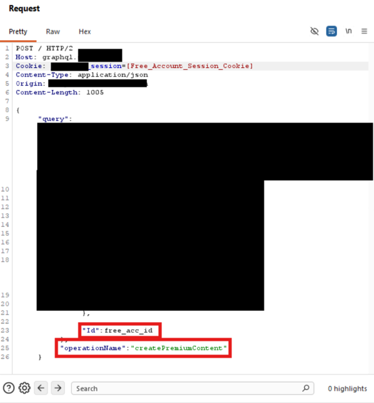Click the magnifier icon in search box

(306, 388)
